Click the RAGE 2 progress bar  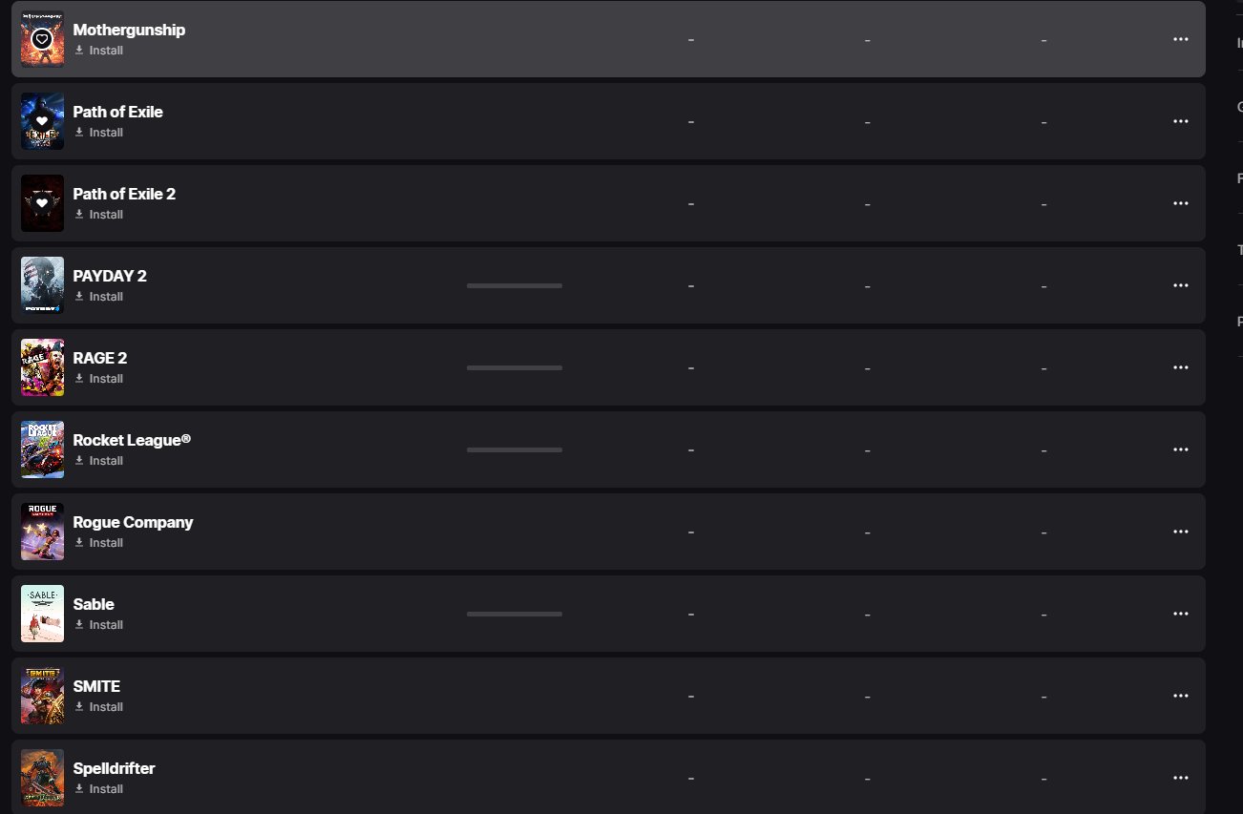point(514,367)
